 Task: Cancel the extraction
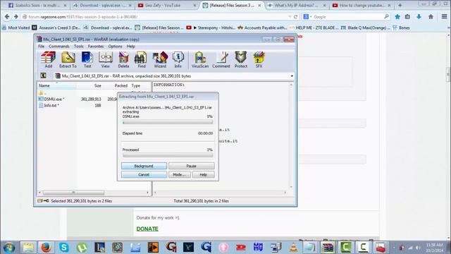click(x=144, y=175)
